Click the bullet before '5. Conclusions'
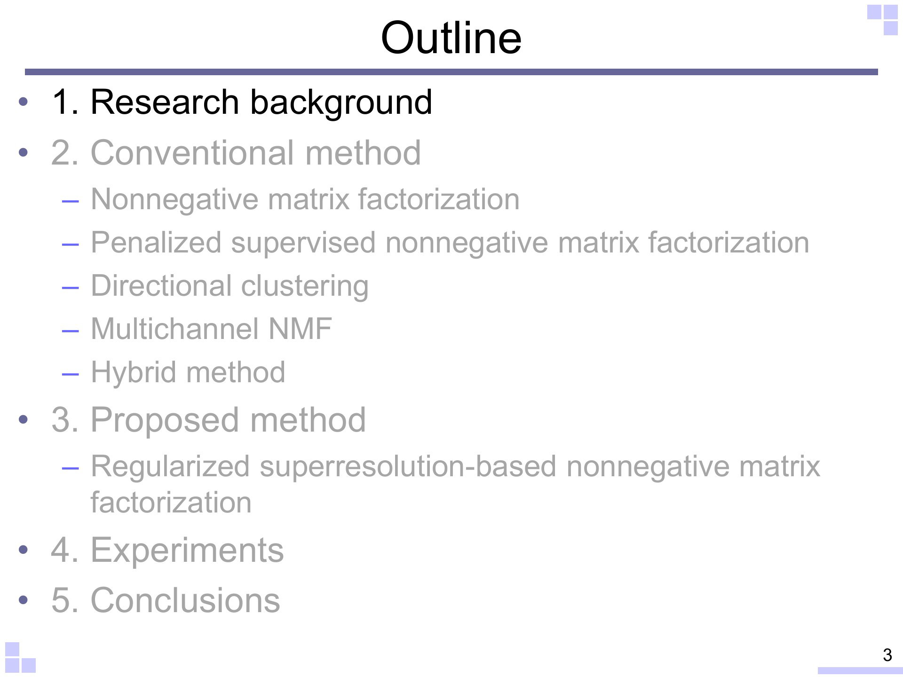Screen dimensions: 903x677 tap(24, 600)
